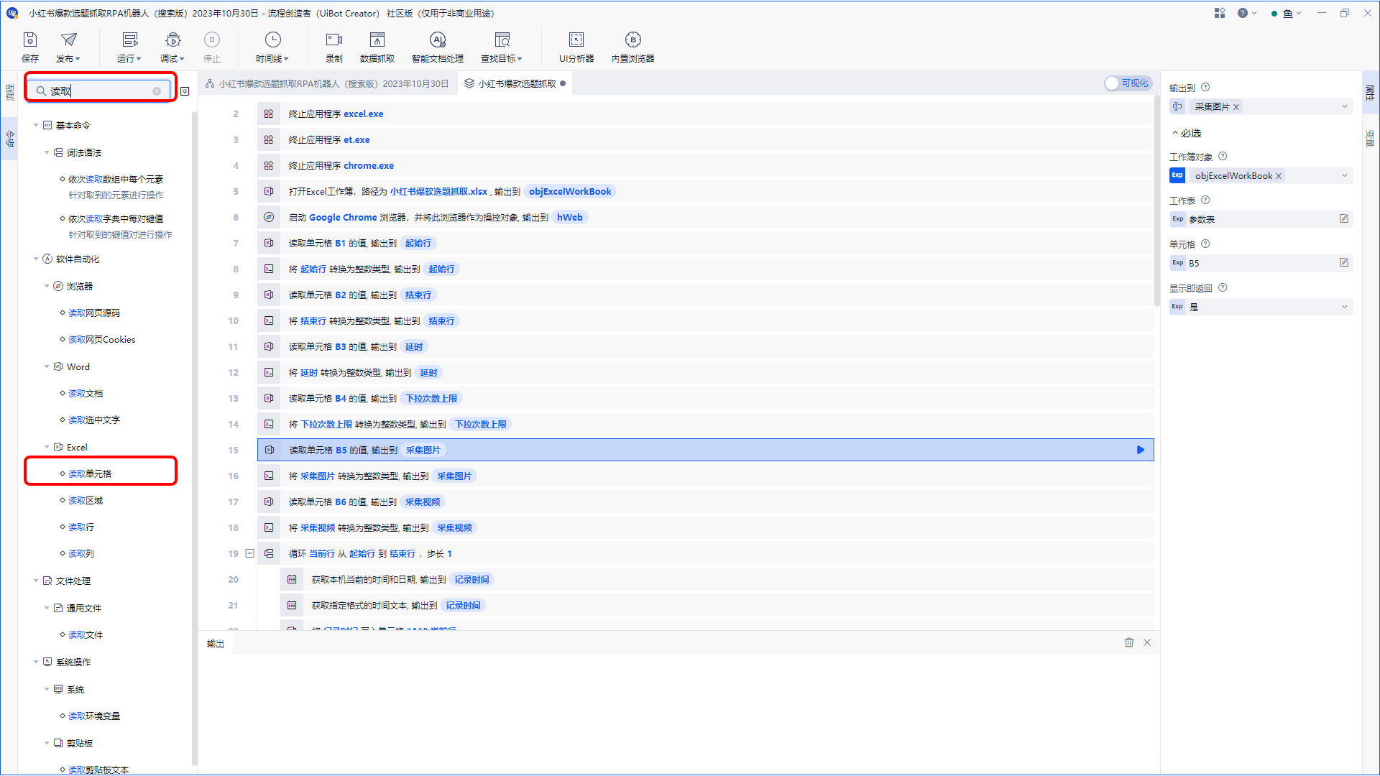Click the layout grid icon in the title bar
The image size is (1380, 776).
click(x=1220, y=13)
